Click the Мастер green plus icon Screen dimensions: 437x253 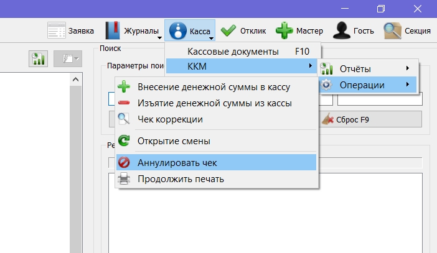pos(284,30)
